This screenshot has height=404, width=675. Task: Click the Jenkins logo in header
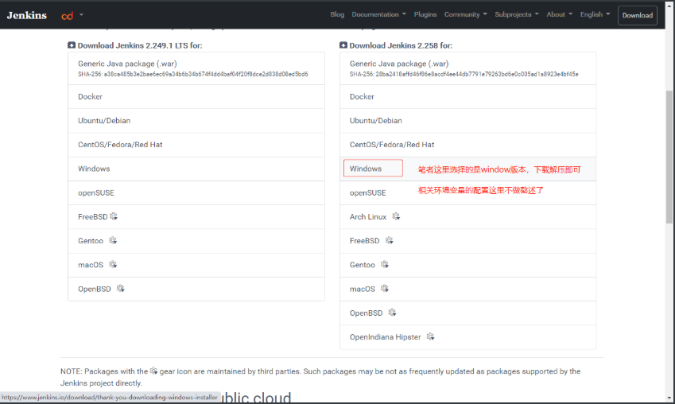click(27, 15)
